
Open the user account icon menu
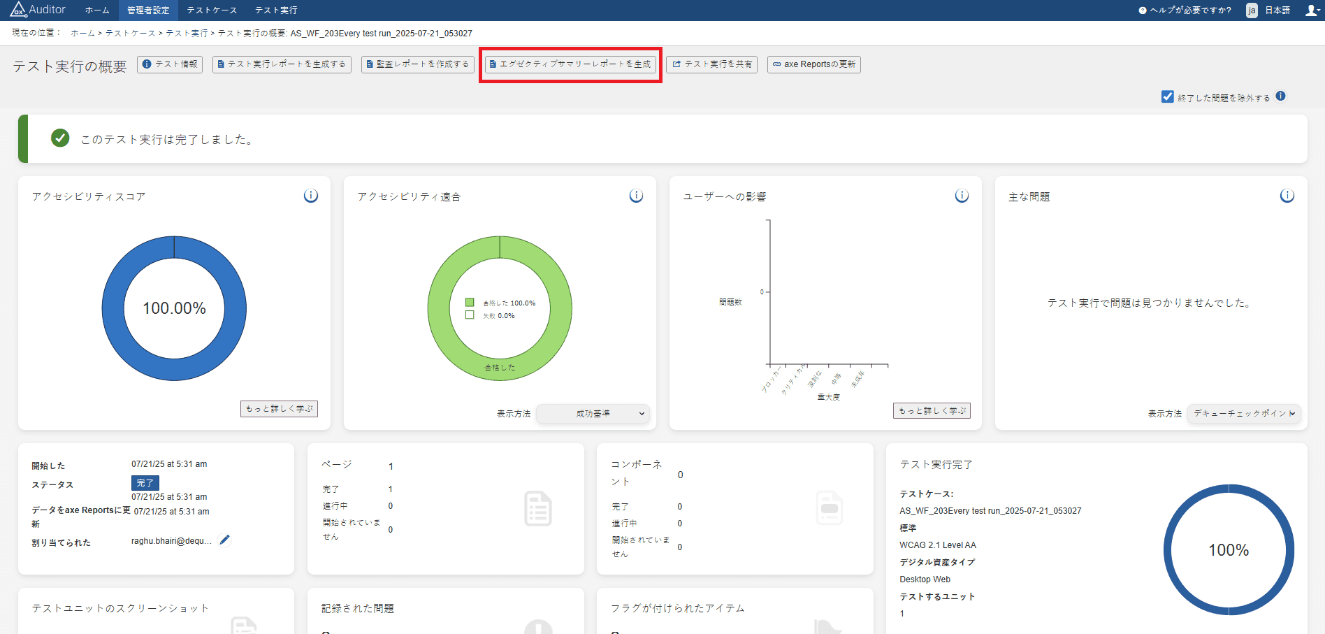pyautogui.click(x=1312, y=10)
